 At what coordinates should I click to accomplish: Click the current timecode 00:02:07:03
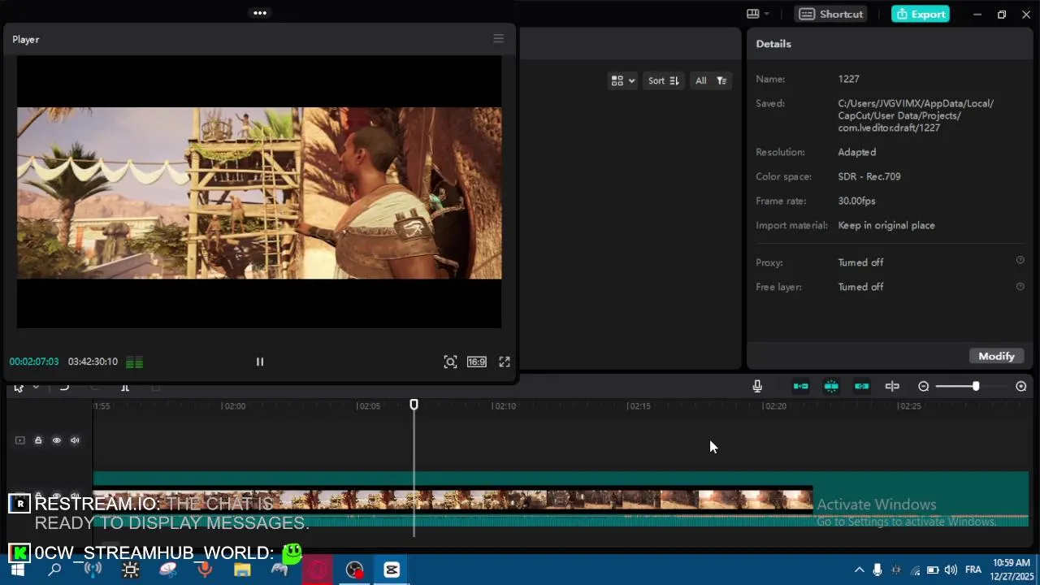pyautogui.click(x=34, y=362)
